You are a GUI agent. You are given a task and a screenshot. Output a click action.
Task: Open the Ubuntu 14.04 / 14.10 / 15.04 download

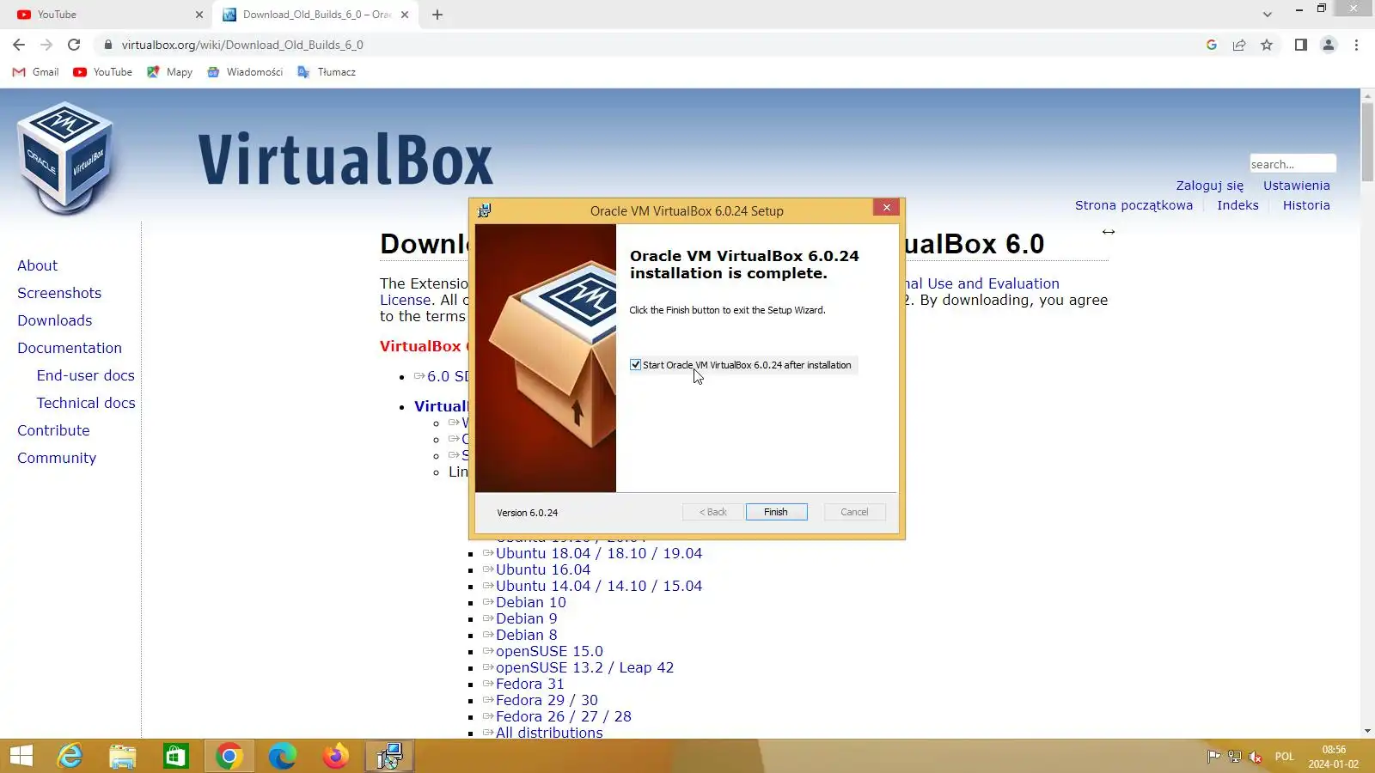599,587
